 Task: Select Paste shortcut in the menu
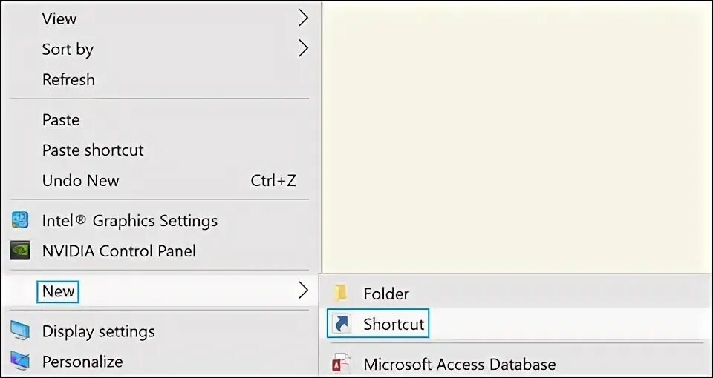tap(93, 150)
